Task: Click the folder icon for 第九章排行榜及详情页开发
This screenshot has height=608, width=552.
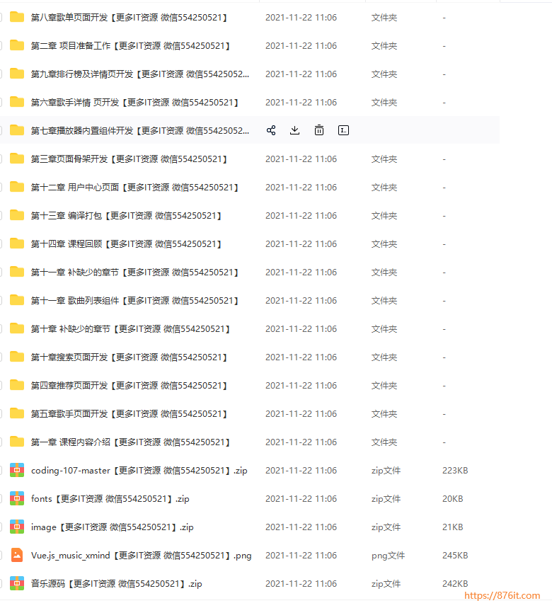Action: (x=17, y=74)
